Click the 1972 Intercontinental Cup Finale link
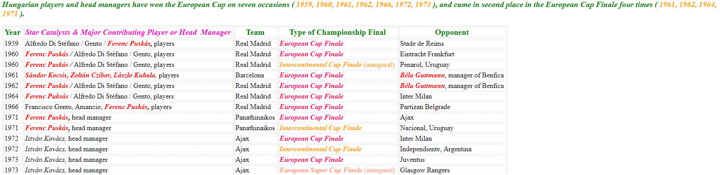Screen dimensions: 720x175 320,149
